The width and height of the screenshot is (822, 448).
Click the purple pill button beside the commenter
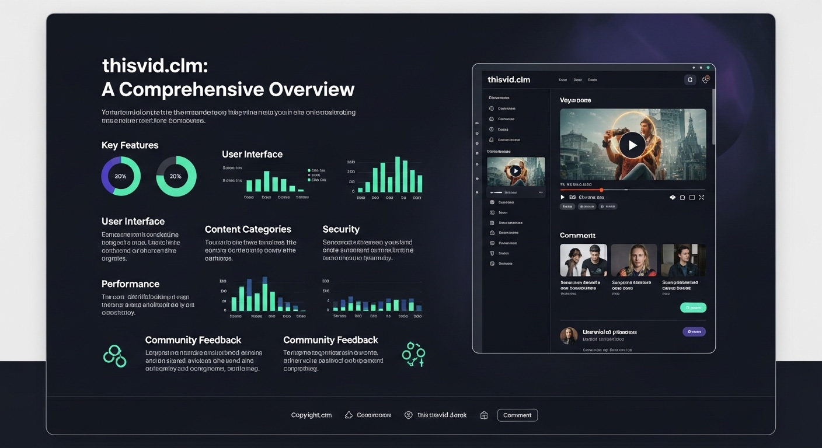[694, 332]
